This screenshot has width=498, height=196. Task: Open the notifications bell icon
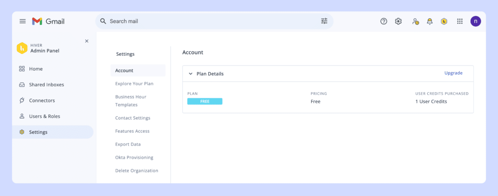click(430, 21)
